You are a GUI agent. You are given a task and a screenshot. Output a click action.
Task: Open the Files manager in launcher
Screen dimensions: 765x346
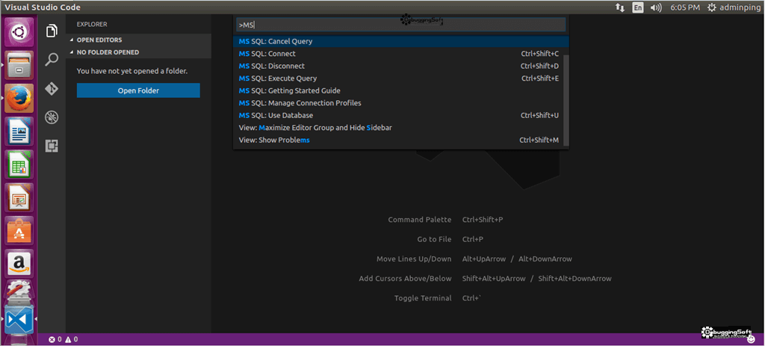pos(19,64)
